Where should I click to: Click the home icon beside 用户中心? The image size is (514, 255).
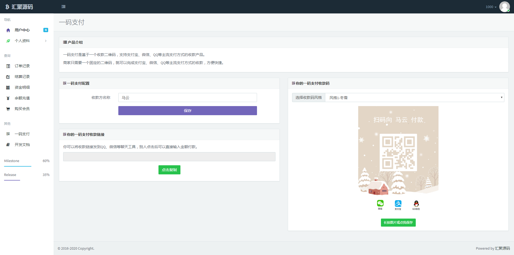(x=8, y=30)
